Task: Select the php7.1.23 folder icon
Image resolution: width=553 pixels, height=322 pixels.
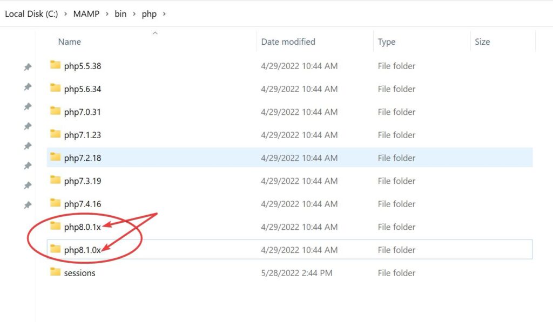Action: pos(55,134)
